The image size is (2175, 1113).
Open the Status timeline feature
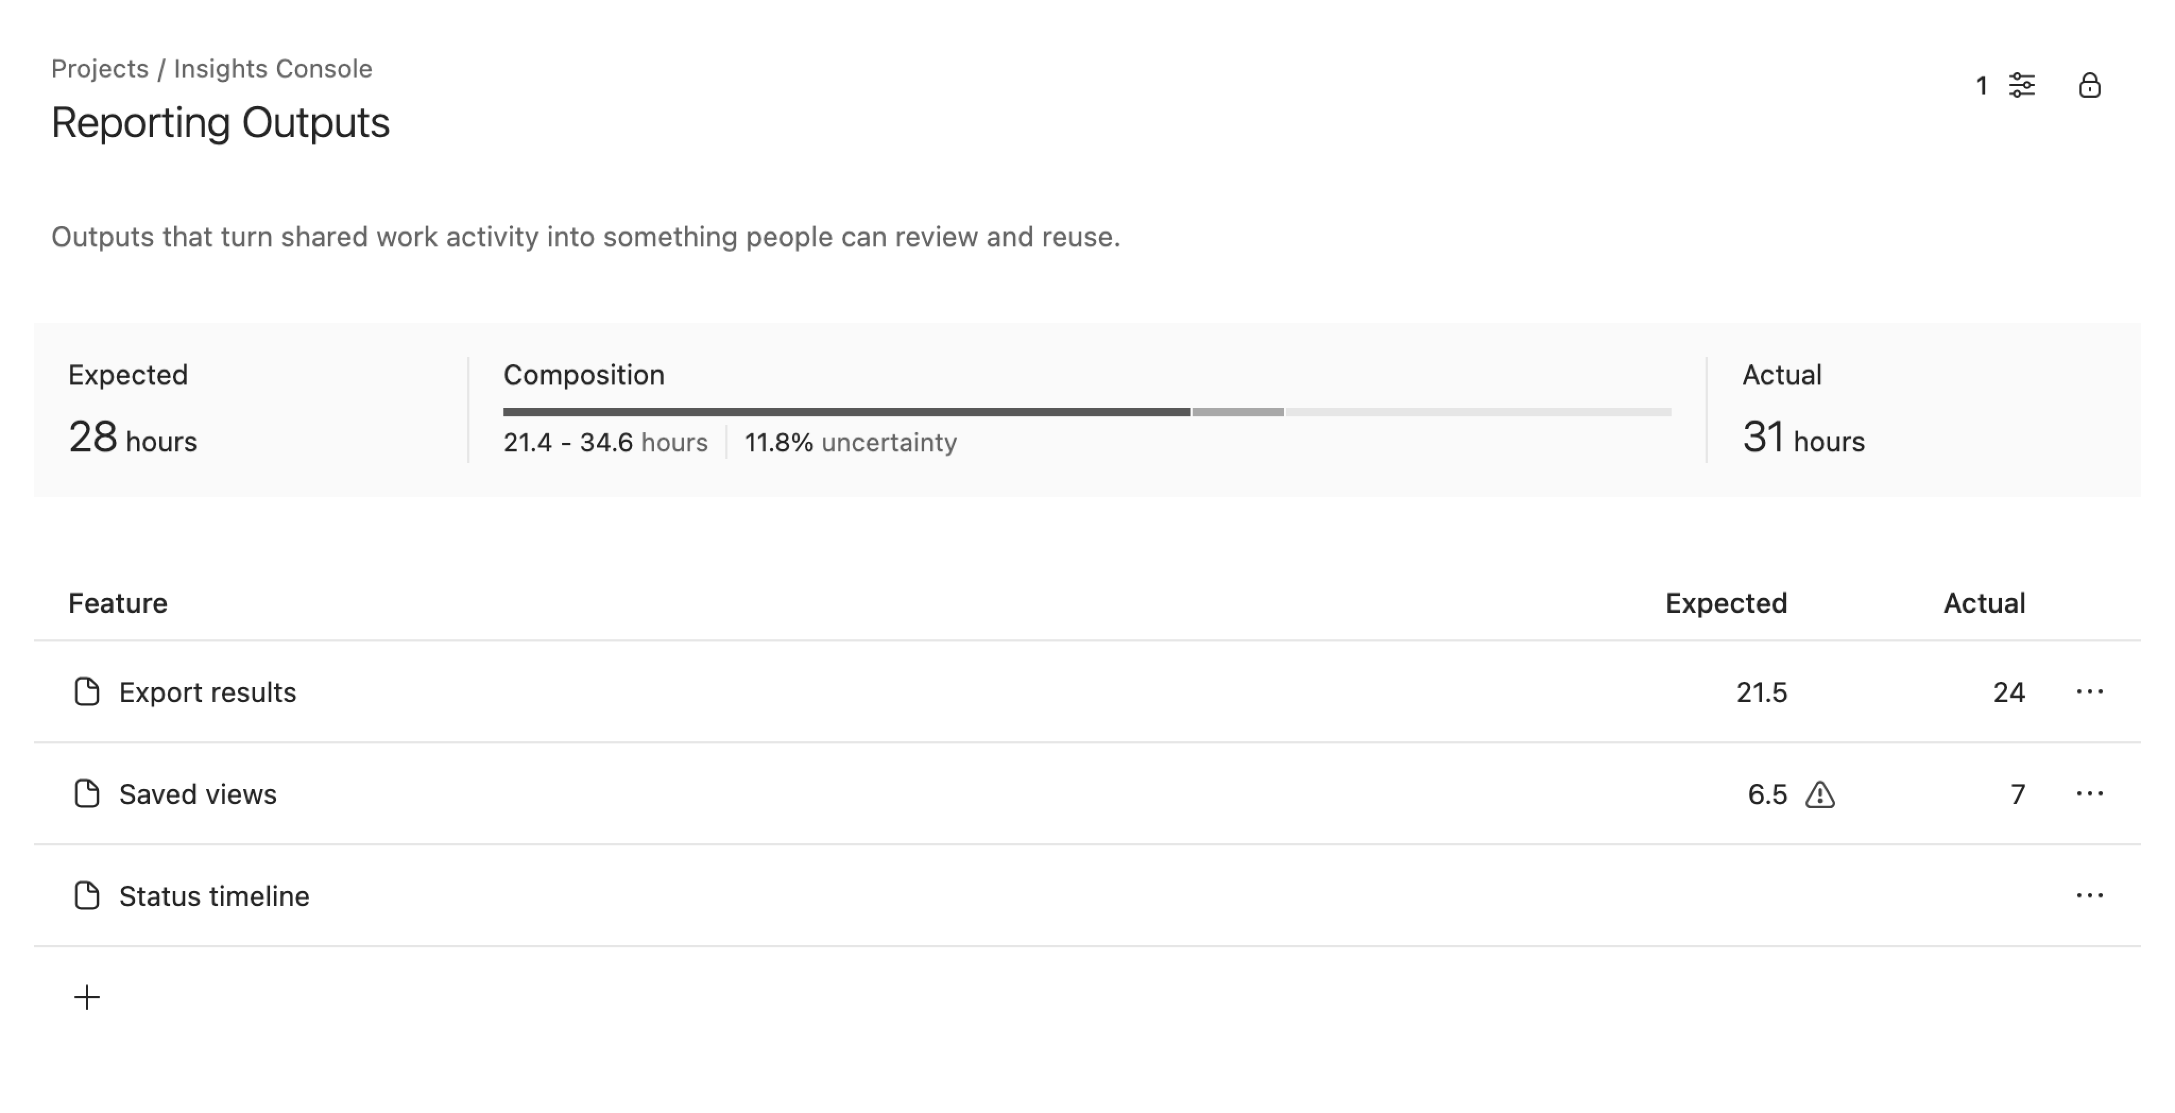pos(215,896)
